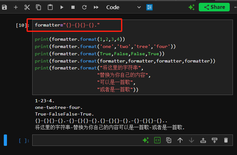The image size is (237, 155).
Task: Cut the selected cell using the scissors icon
Action: (x=27, y=7)
